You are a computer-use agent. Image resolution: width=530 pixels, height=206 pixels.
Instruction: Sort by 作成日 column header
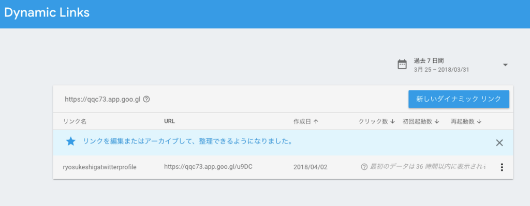tap(305, 122)
